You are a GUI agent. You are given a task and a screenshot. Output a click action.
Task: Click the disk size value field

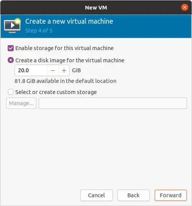31,70
